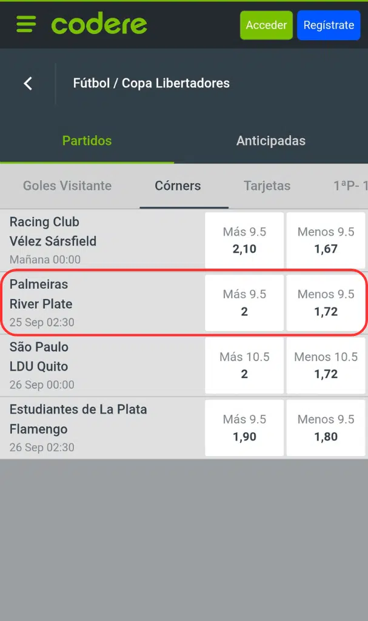Open the hamburger navigation menu
Screen dimensions: 368x621
coord(25,25)
